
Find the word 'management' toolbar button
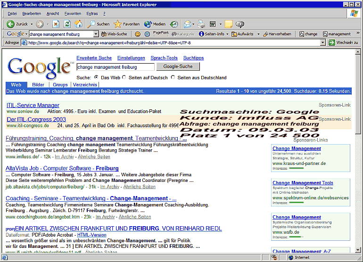coord(337,34)
